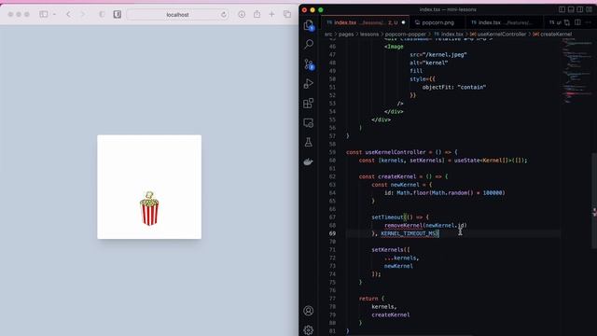The width and height of the screenshot is (597, 336).
Task: Open Safari tab group dropdown arrow
Action: [x=54, y=15]
